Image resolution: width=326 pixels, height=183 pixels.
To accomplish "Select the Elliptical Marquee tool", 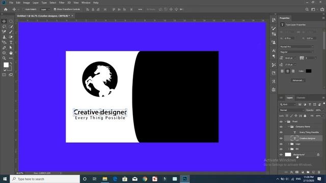I will [11, 21].
